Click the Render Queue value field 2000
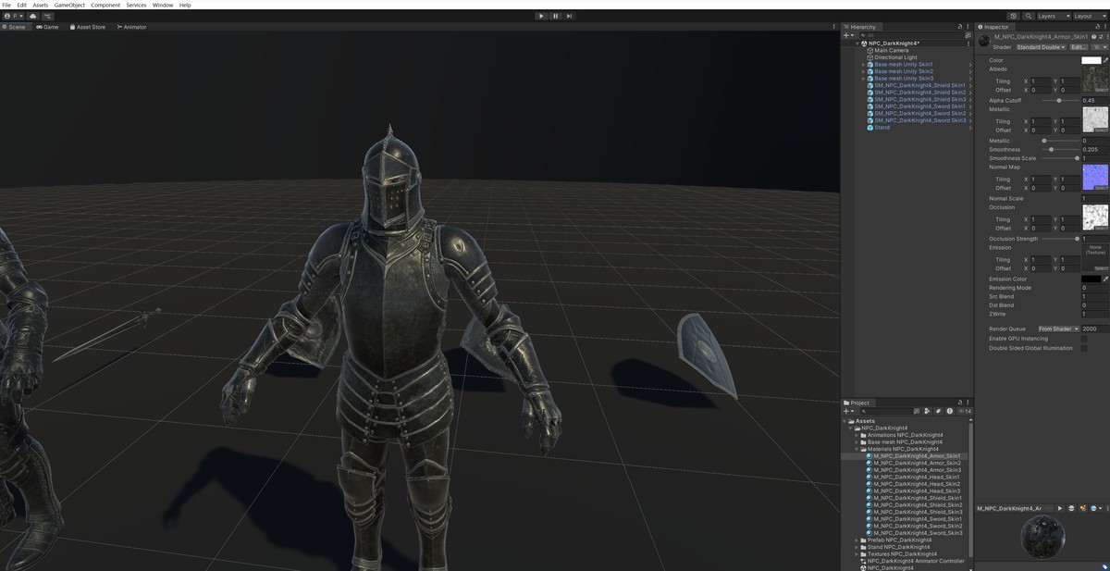The image size is (1110, 571). [x=1095, y=329]
